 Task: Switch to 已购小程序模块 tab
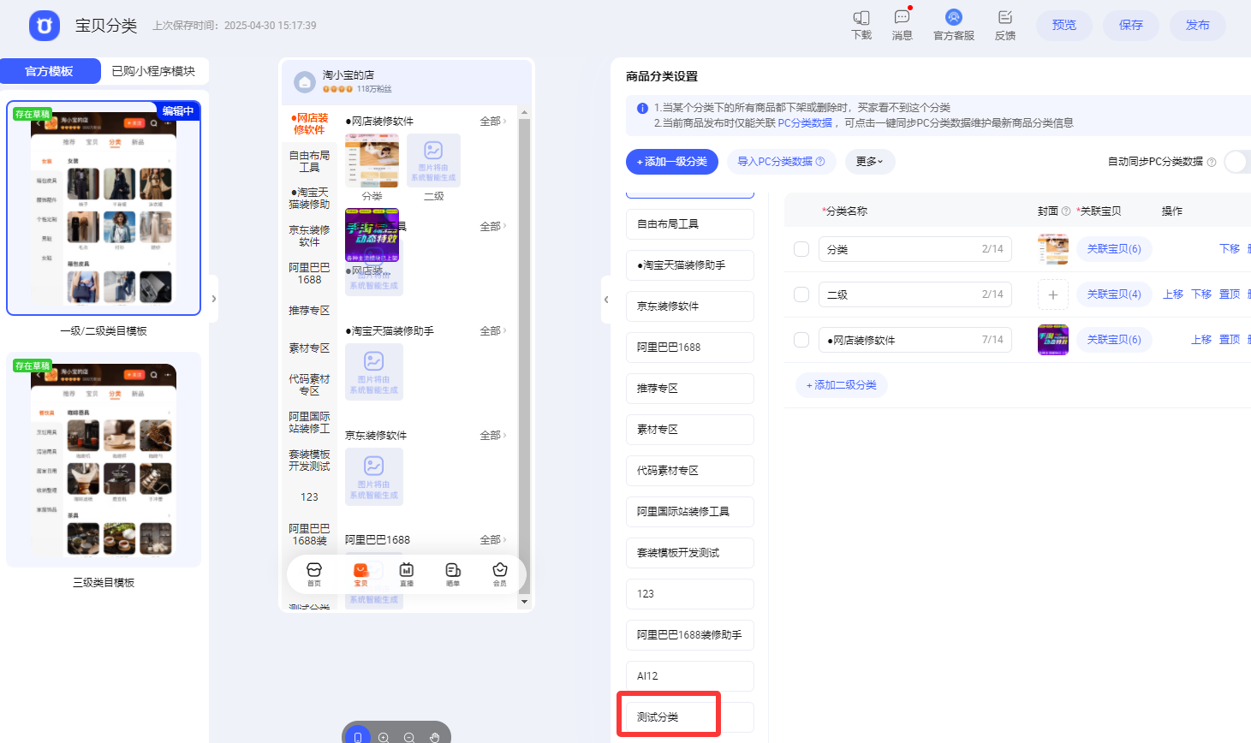153,71
